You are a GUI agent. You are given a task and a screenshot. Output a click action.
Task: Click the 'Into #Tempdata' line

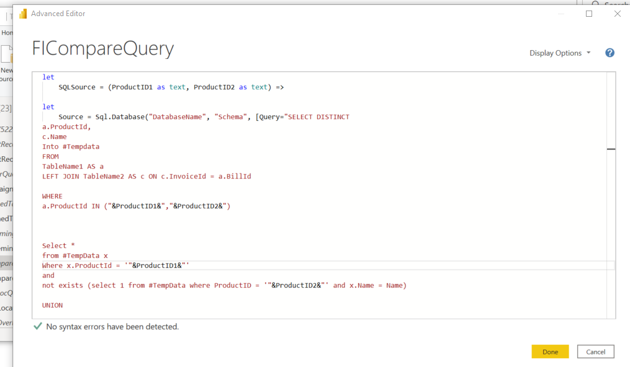pos(71,146)
